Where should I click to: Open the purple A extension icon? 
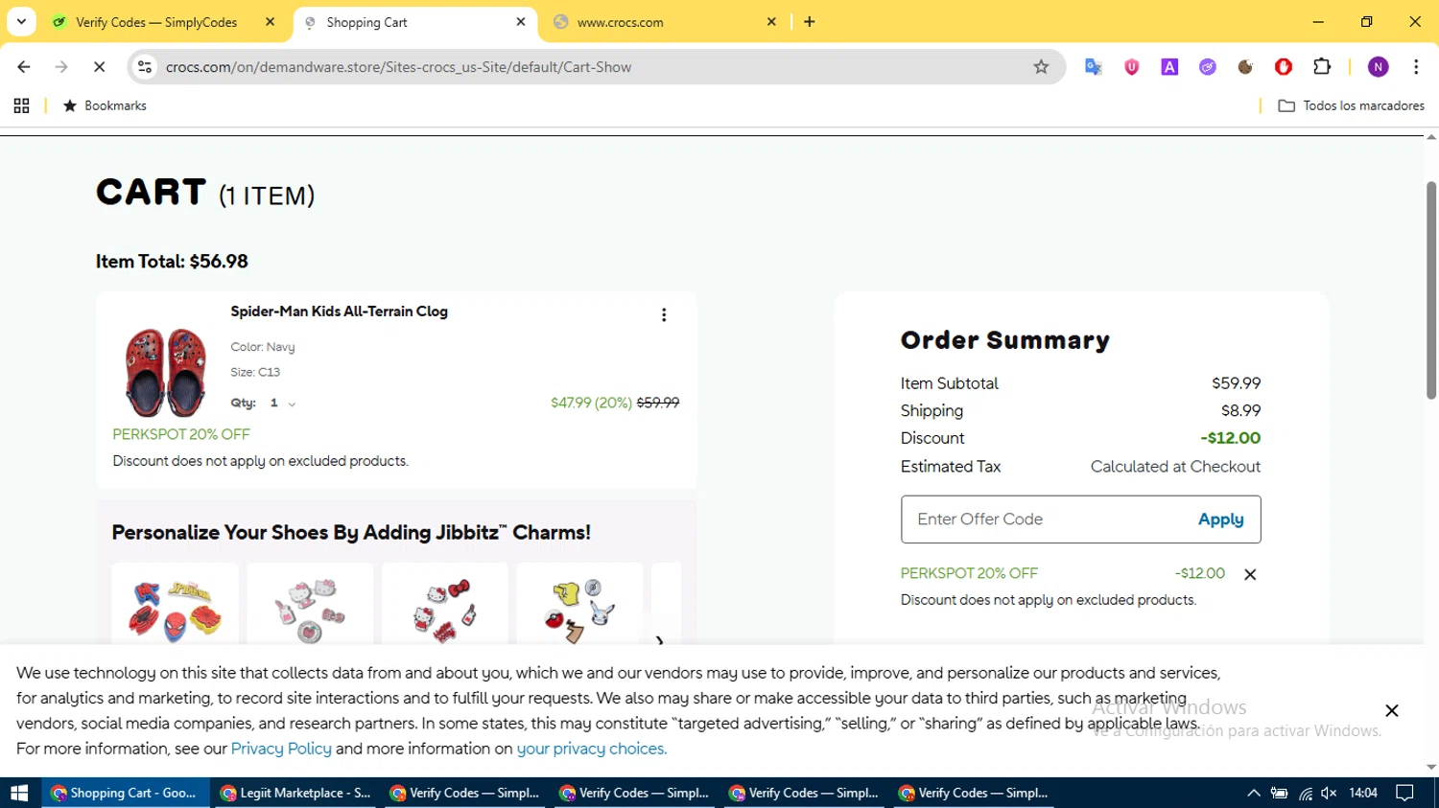1169,67
